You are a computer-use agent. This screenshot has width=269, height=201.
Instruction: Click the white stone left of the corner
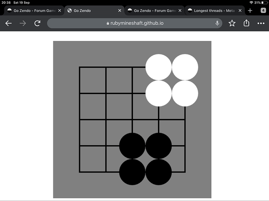point(158,67)
